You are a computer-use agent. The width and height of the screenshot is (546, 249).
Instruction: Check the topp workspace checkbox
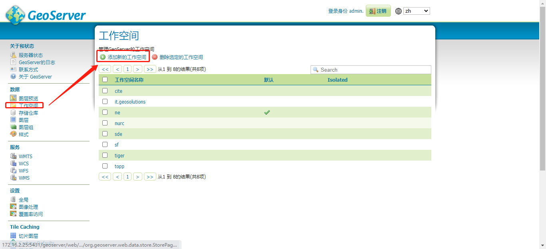(x=105, y=166)
